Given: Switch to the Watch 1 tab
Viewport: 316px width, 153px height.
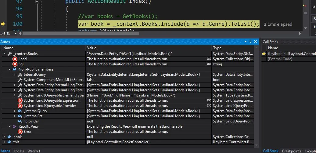Looking at the screenshot, I should point(34,151).
